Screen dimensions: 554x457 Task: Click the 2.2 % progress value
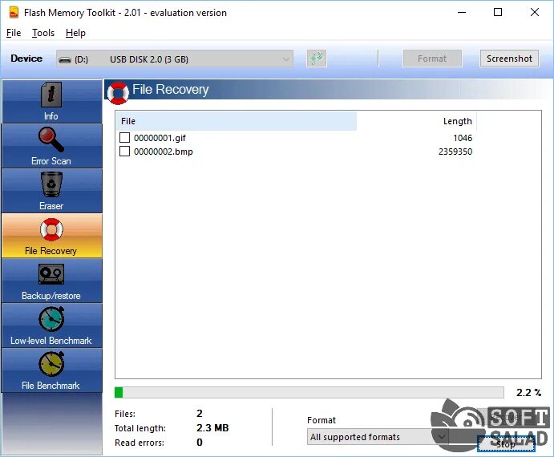pyautogui.click(x=528, y=393)
